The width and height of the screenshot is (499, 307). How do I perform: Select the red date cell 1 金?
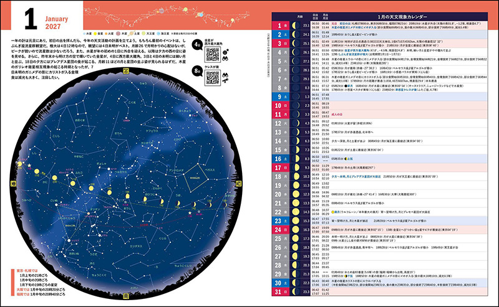281,26
